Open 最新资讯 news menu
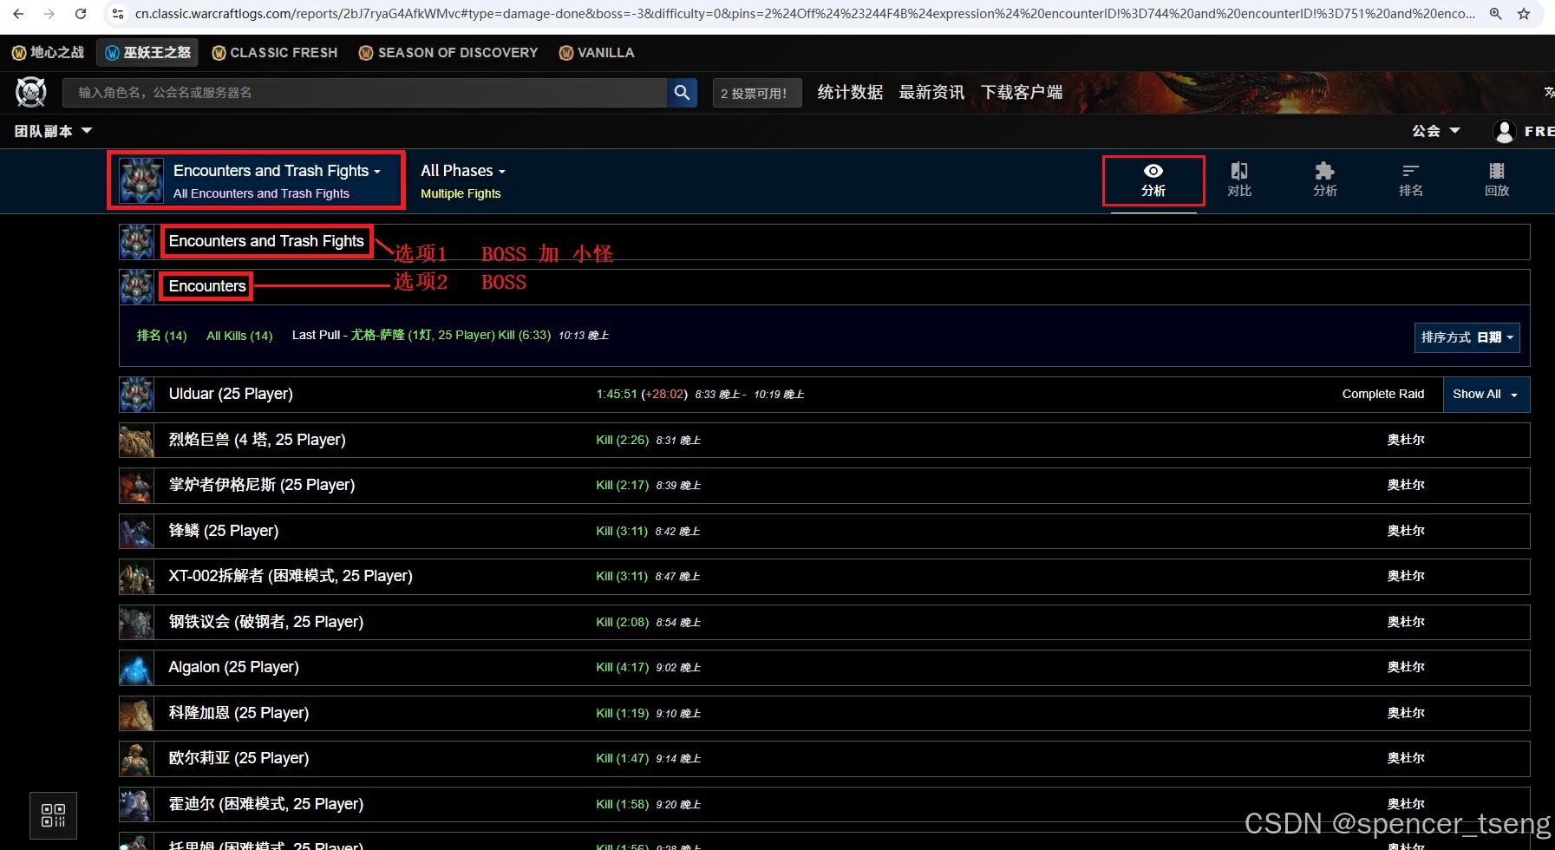 tap(931, 92)
